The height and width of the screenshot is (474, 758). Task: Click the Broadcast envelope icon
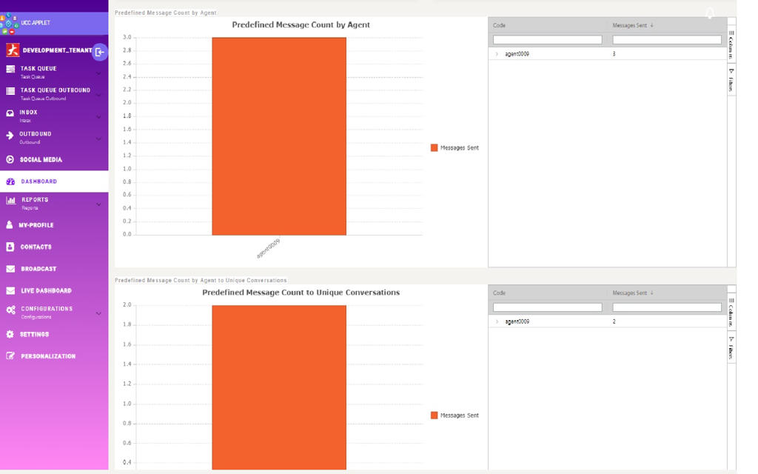(x=10, y=269)
